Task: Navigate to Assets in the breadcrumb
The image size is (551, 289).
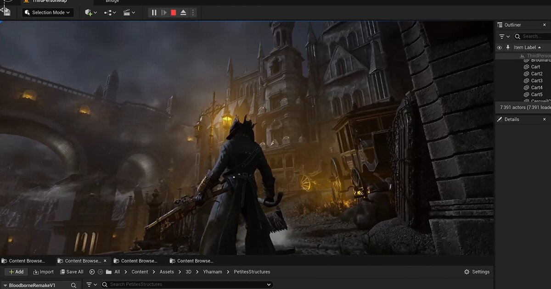Action: [167, 272]
